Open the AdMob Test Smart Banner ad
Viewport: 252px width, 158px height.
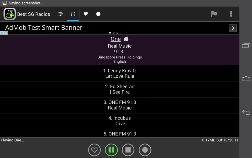pyautogui.click(x=120, y=28)
